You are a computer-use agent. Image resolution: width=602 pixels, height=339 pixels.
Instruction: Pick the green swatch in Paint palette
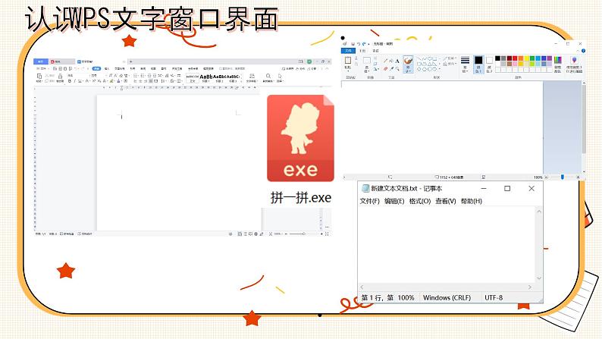(x=532, y=58)
